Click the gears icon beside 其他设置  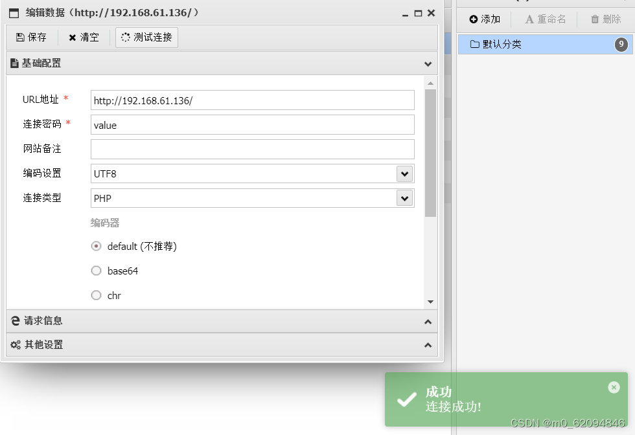click(x=16, y=345)
